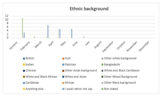This screenshot has height=98, width=162.
Task: Click the January axis label
Action: click(14, 45)
